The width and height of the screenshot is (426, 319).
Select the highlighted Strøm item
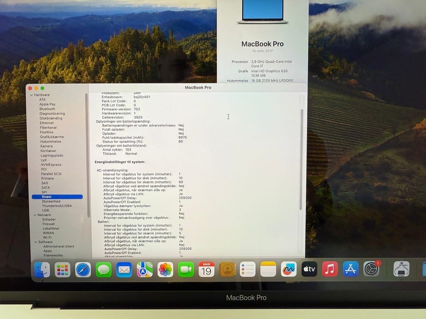57,197
